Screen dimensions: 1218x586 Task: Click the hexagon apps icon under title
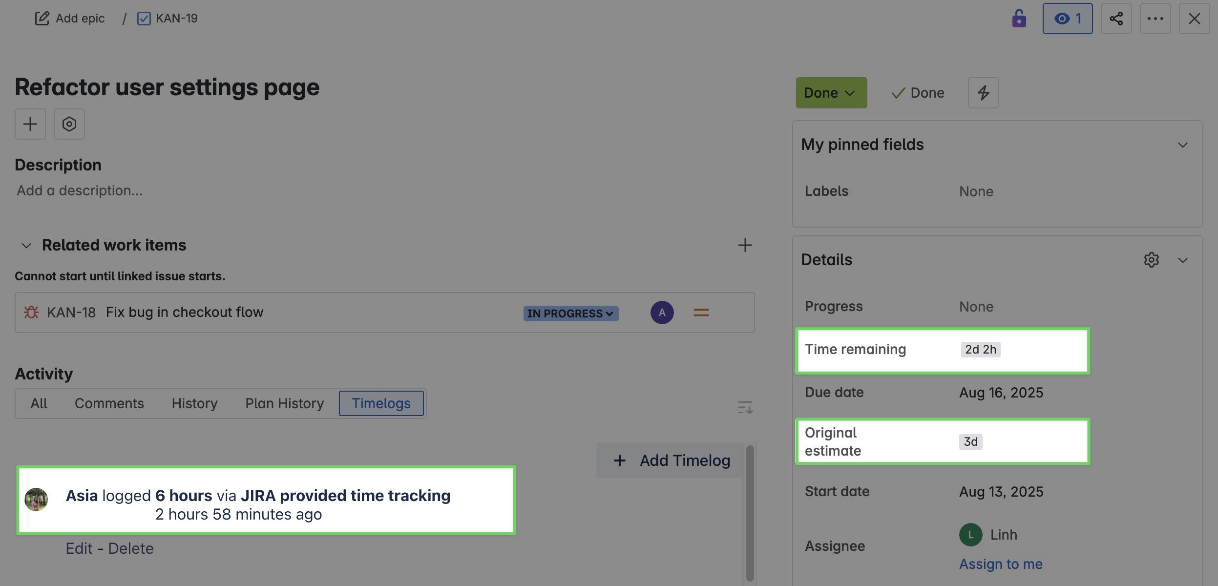pos(69,124)
